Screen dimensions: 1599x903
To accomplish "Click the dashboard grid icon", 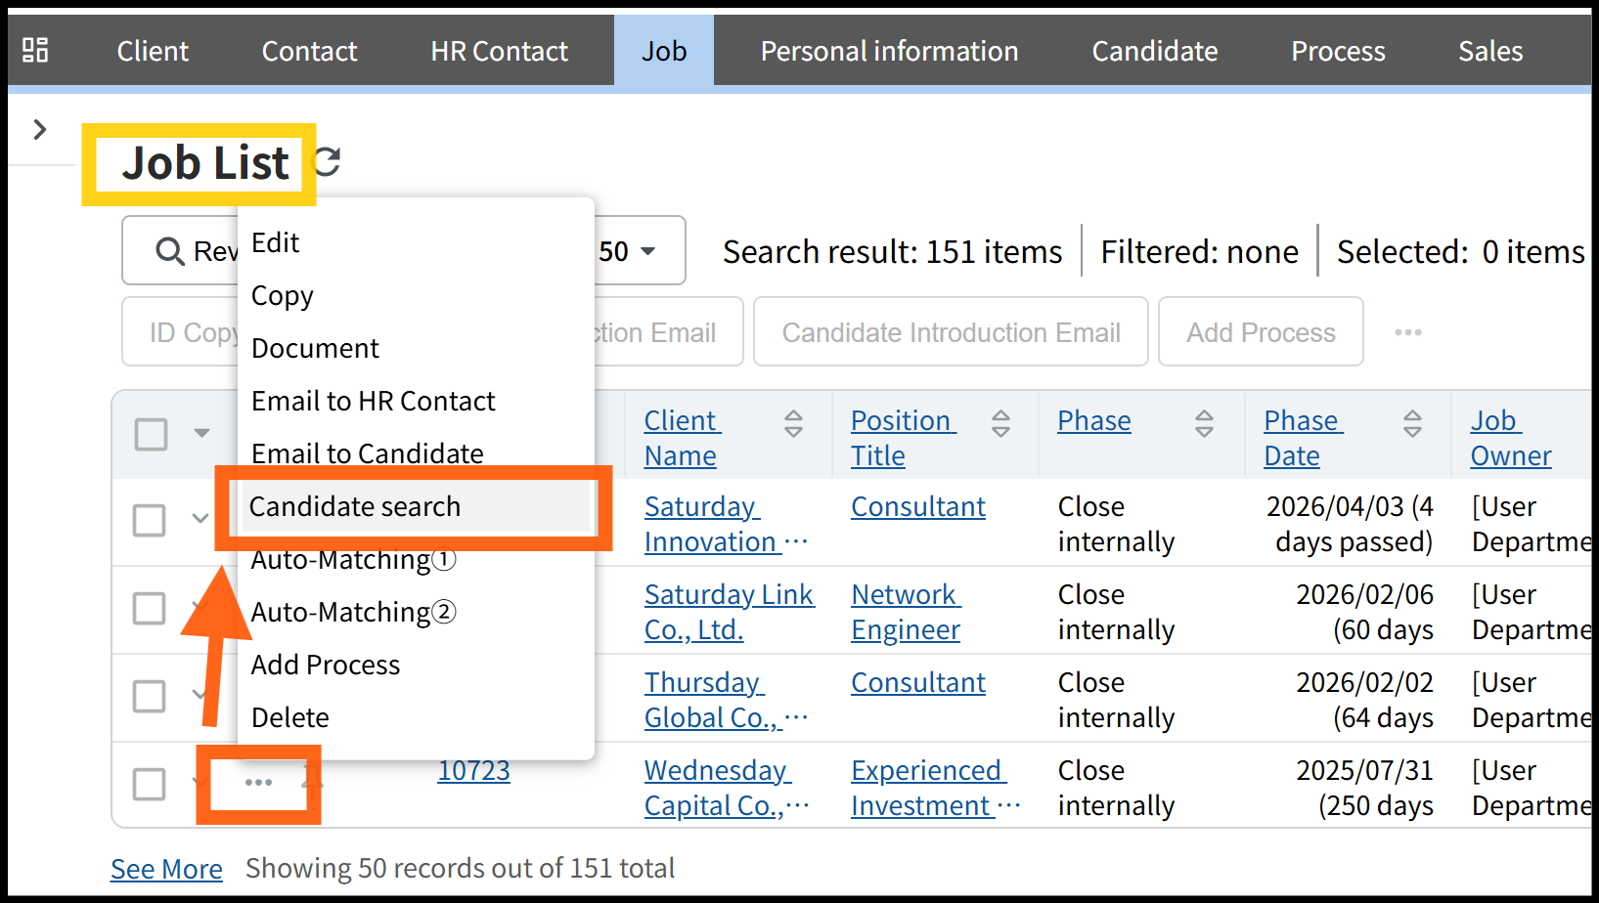I will [35, 50].
